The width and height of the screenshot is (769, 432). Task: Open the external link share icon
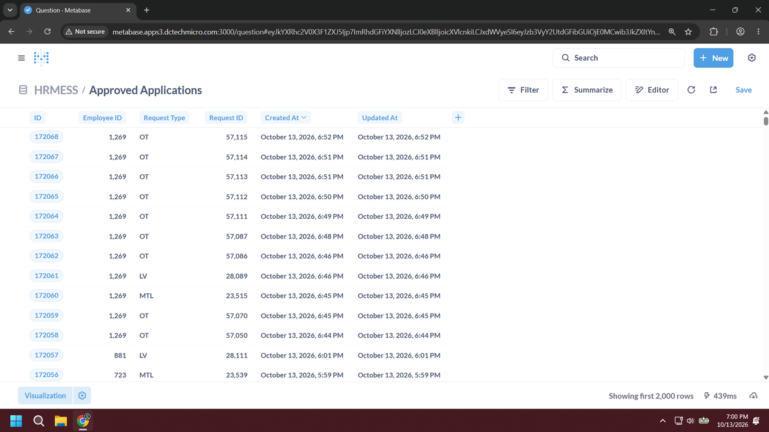pos(714,90)
